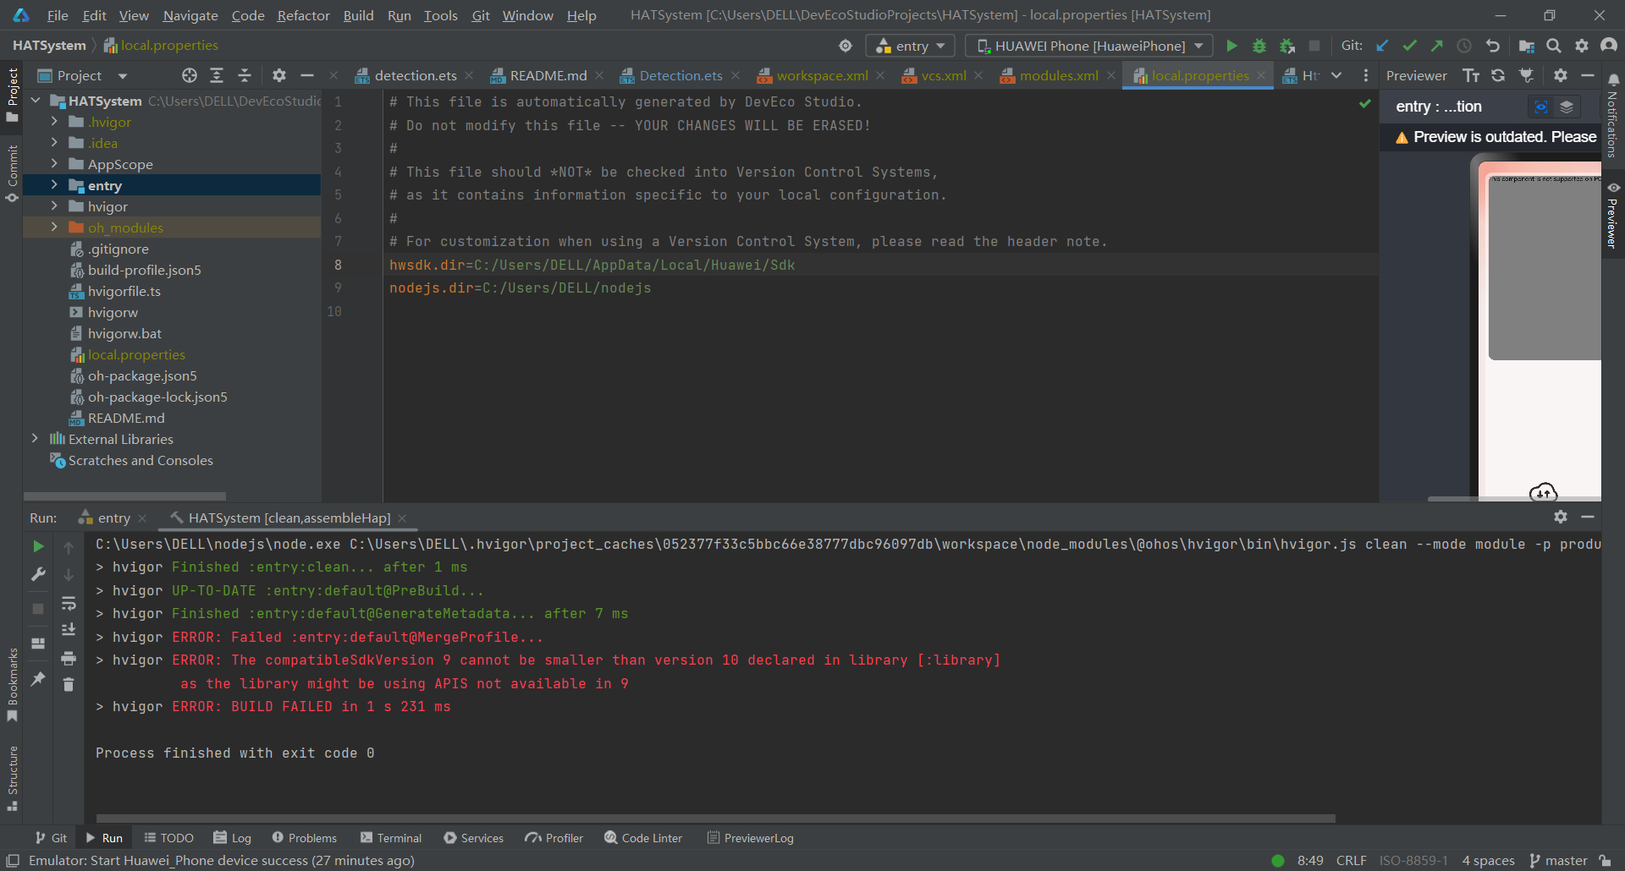Switch to the README.md editor tab
Viewport: 1625px width, 871px height.
pos(548,75)
